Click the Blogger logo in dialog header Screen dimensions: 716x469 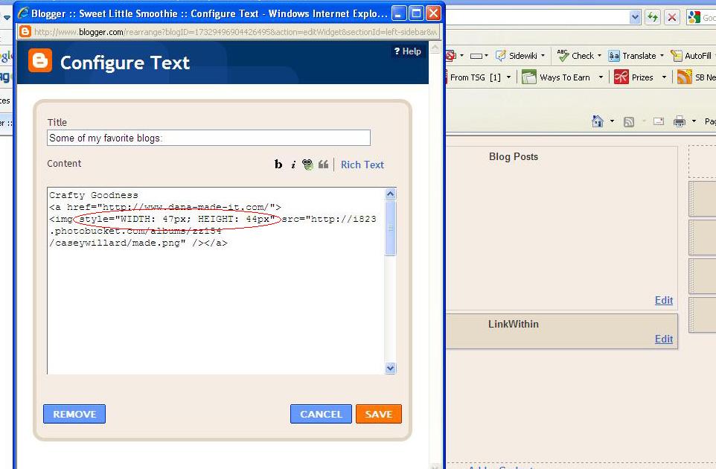click(x=40, y=61)
